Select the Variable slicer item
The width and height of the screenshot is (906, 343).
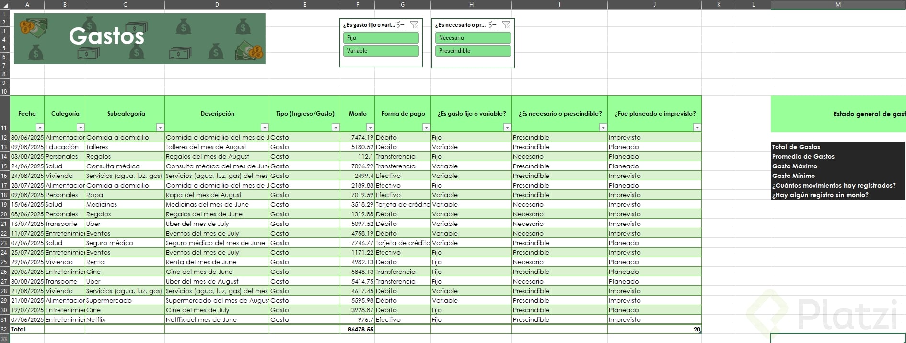click(x=381, y=51)
